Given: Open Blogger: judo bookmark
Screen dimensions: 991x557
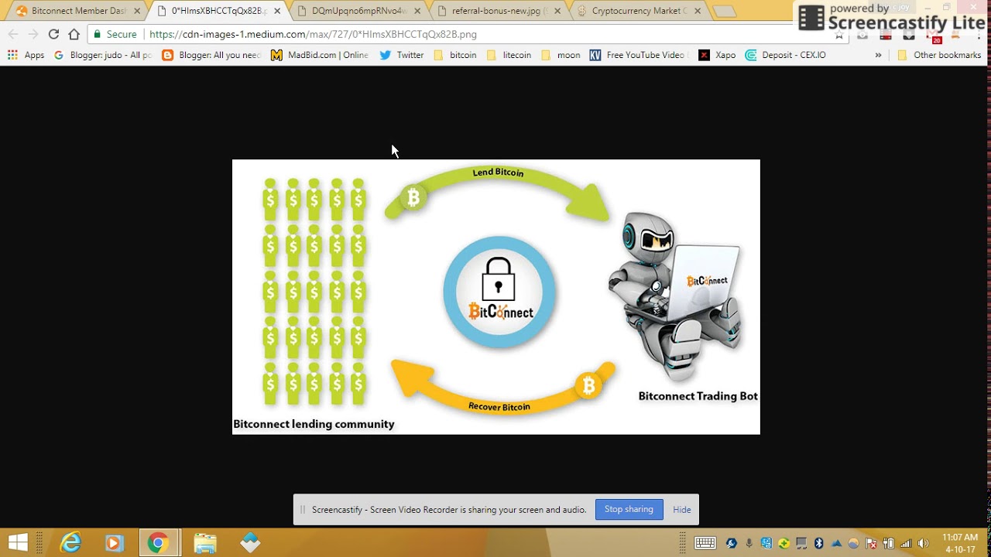Looking at the screenshot, I should pyautogui.click(x=102, y=55).
